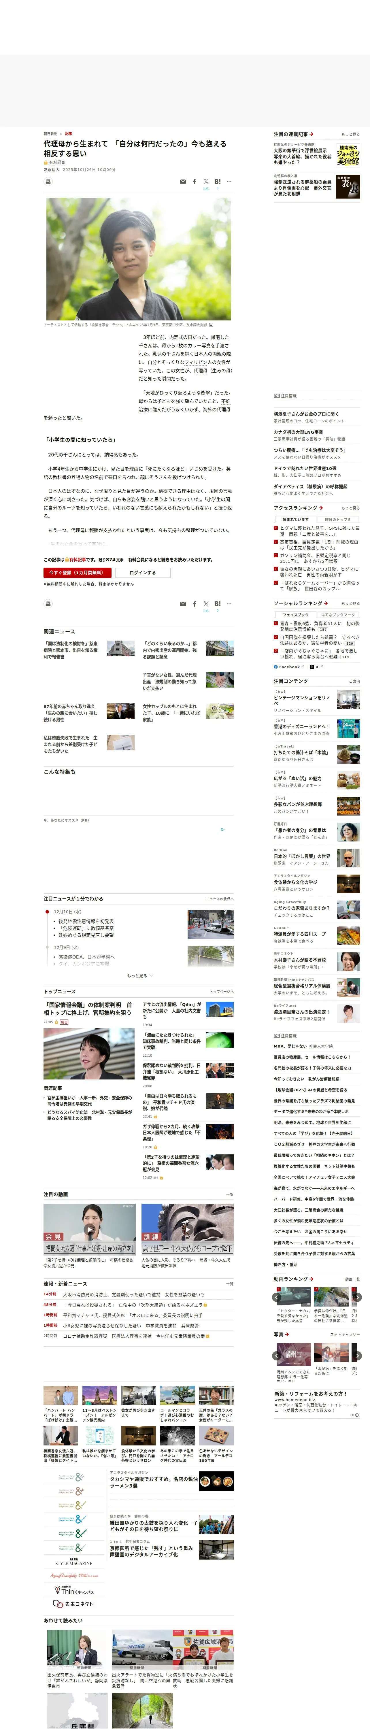
Task: Open もっと見る beside 注目の連載記事
Action: point(350,134)
